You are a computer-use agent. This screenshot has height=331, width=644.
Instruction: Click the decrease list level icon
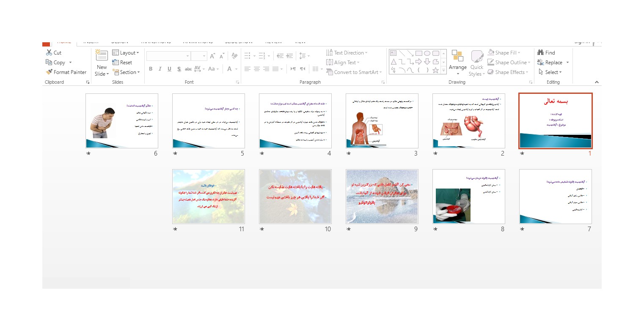click(280, 56)
